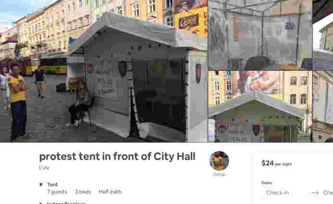Click the indoor fireplace amenity icon
The image size is (333, 204).
click(x=41, y=203)
